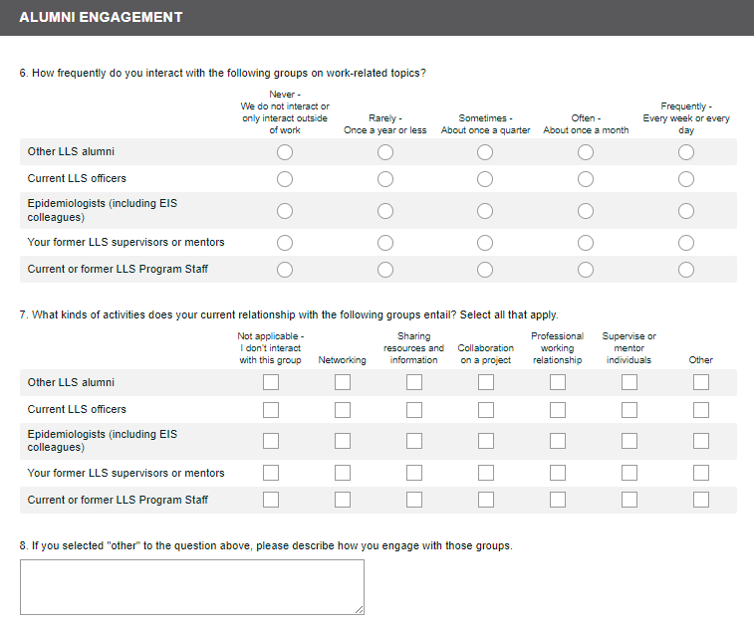The image size is (754, 624).
Task: Select Never for Current or former LLS Program Staff
Action: tap(285, 270)
